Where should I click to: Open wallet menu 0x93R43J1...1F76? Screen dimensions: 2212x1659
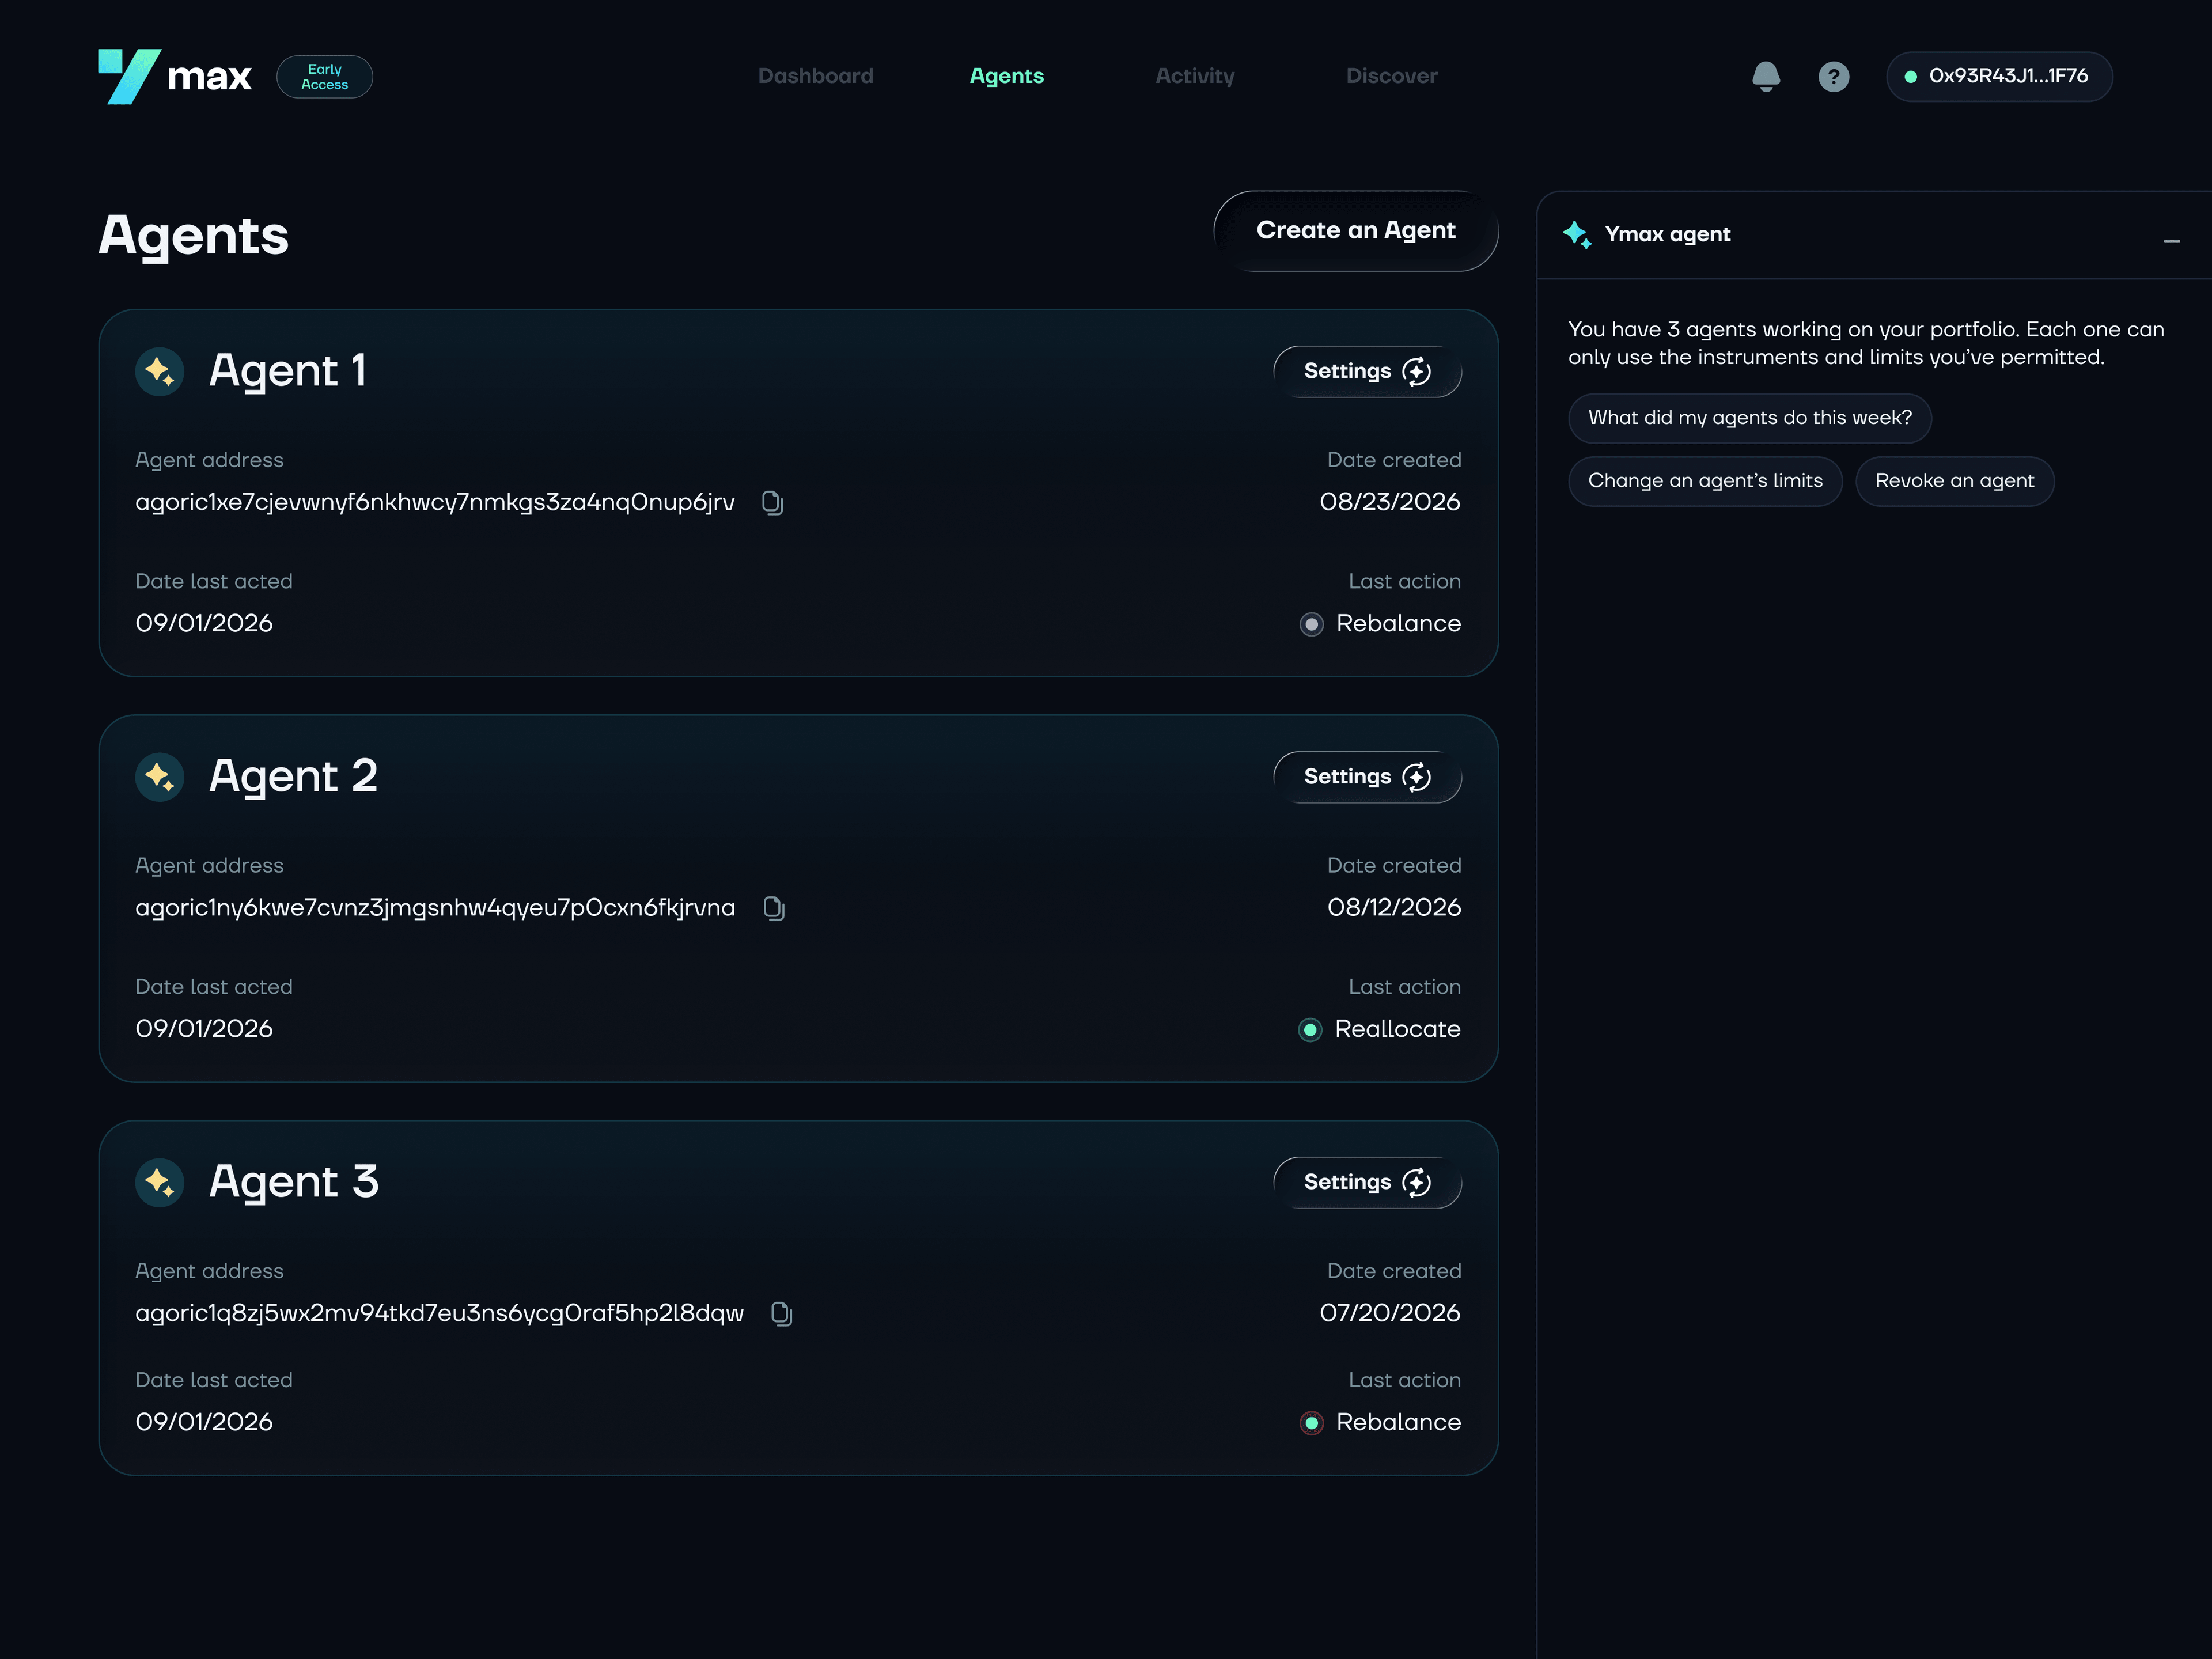coord(1999,76)
